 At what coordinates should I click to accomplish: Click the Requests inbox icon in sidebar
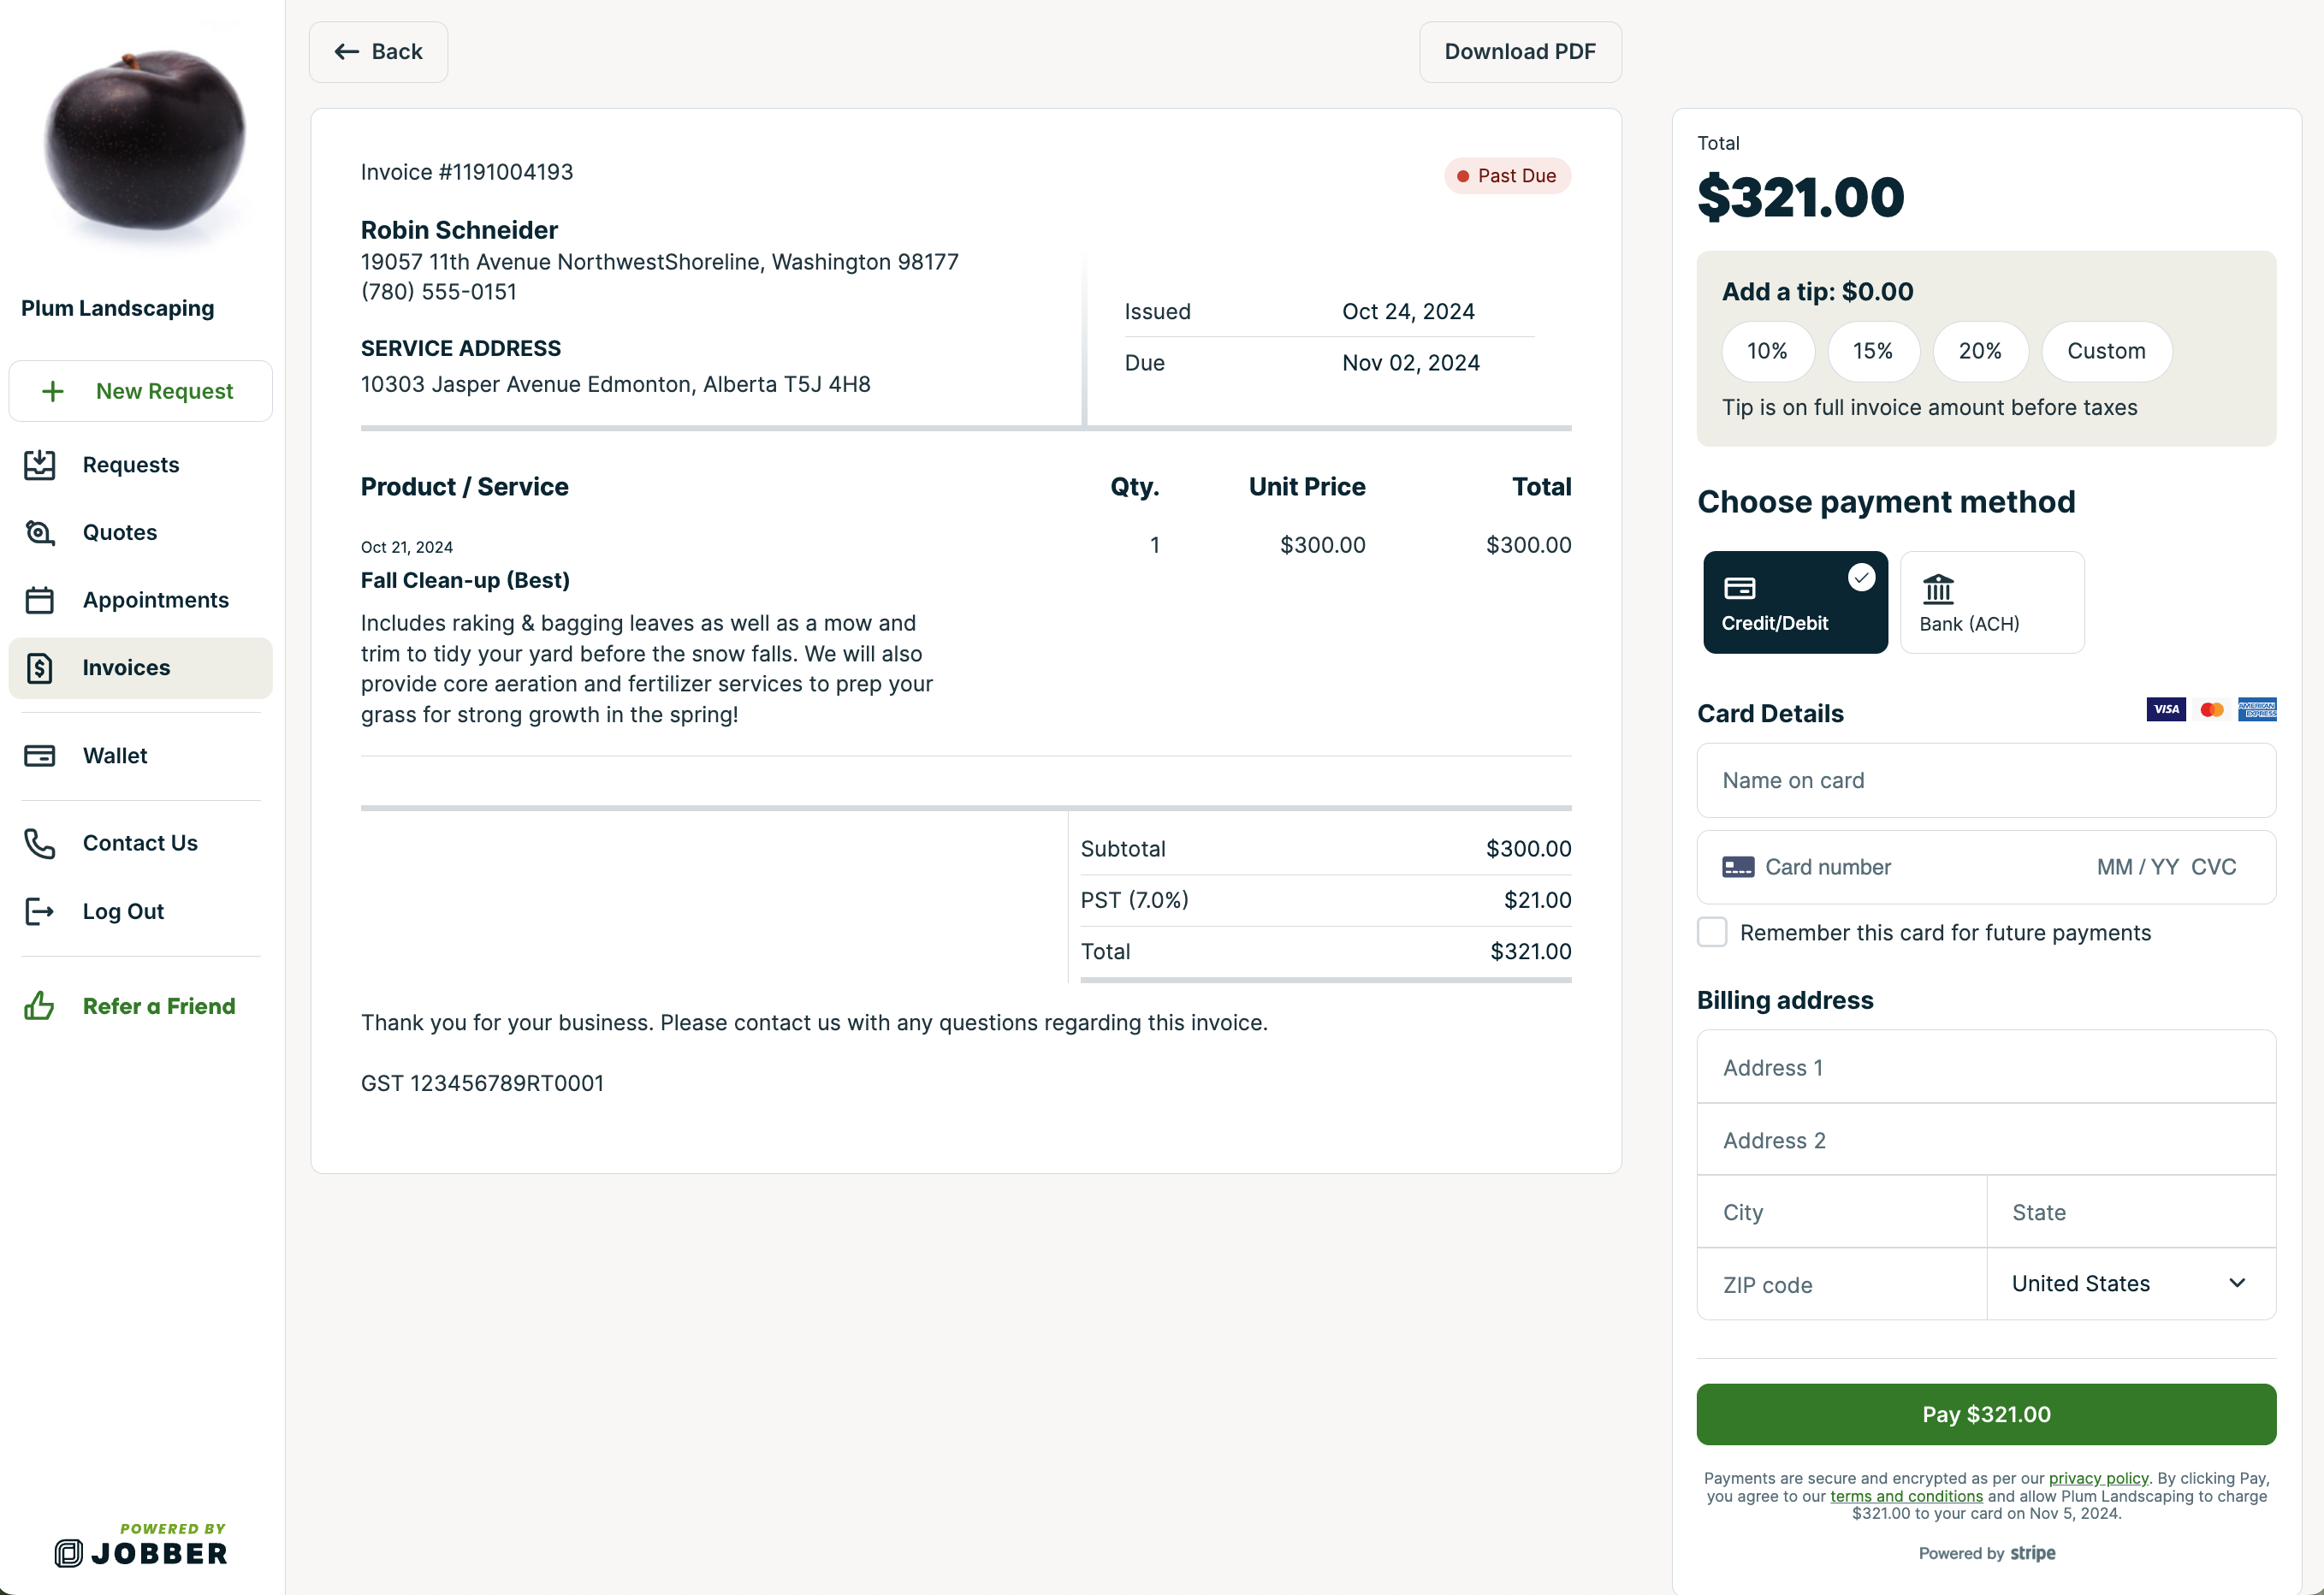point(40,465)
